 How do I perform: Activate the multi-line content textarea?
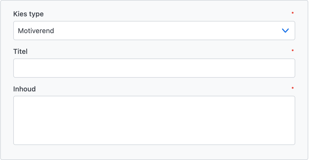(154, 120)
